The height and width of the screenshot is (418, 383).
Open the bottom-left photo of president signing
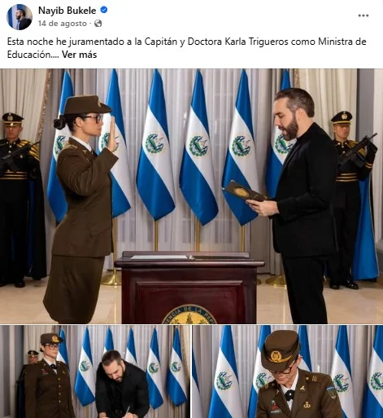(x=95, y=372)
